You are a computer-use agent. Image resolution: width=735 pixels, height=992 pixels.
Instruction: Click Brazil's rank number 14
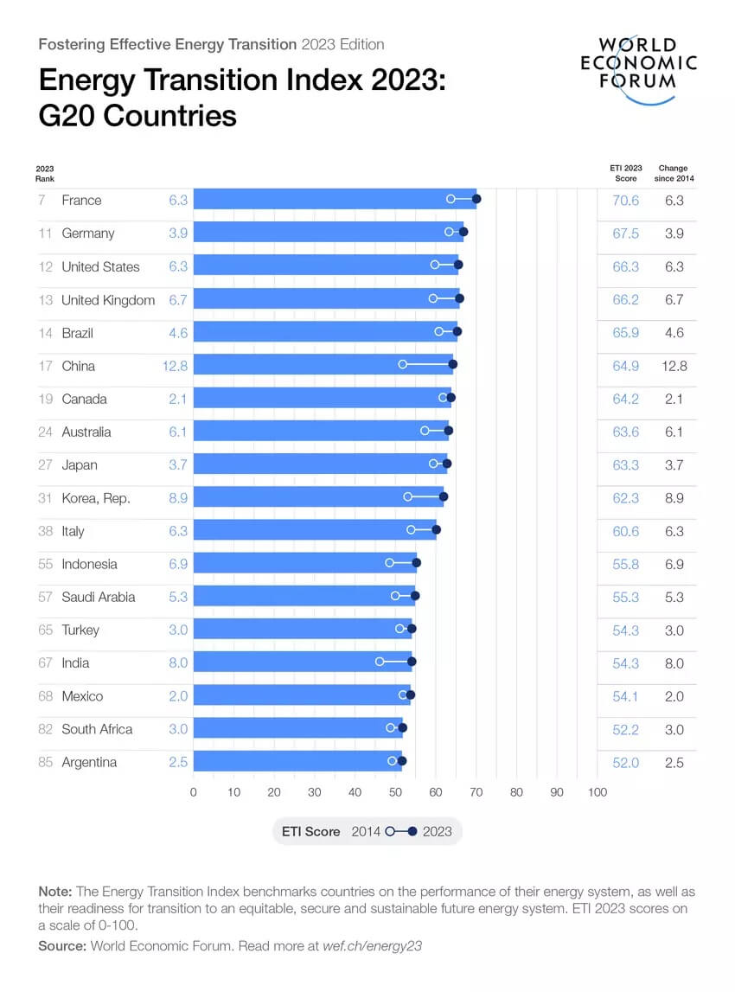45,333
